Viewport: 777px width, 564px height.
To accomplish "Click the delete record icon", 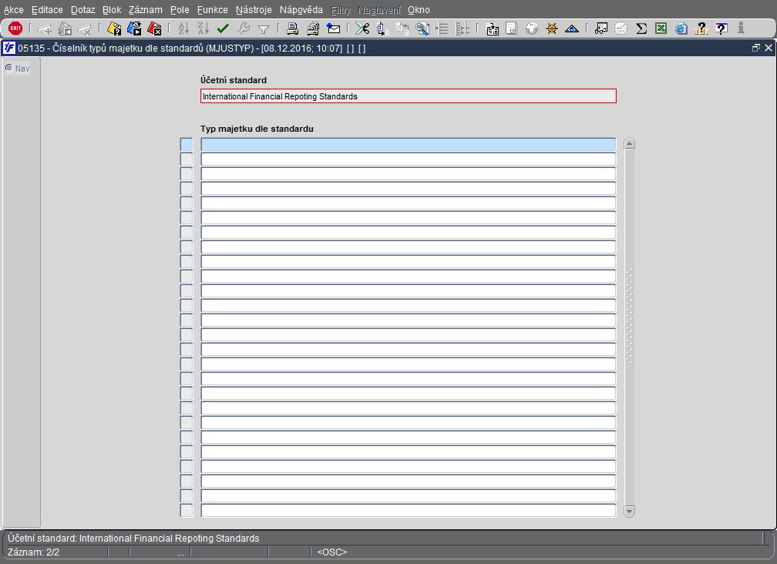I will pos(85,29).
